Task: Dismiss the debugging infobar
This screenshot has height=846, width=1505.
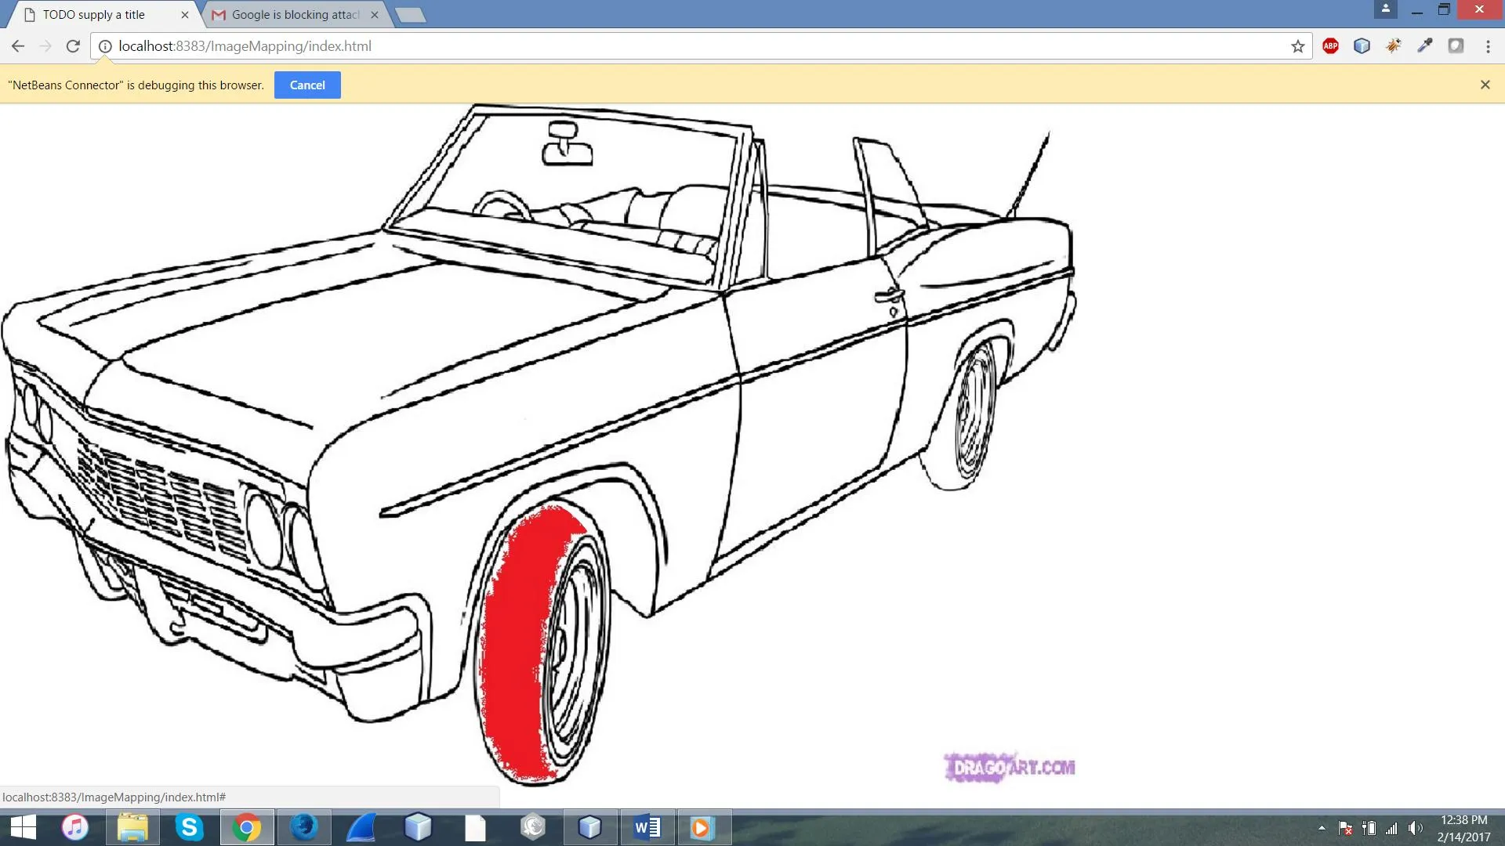Action: click(1485, 85)
